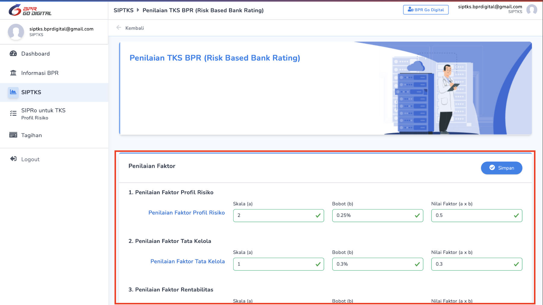Open SIPRo untuk TKS menu item

(54, 114)
